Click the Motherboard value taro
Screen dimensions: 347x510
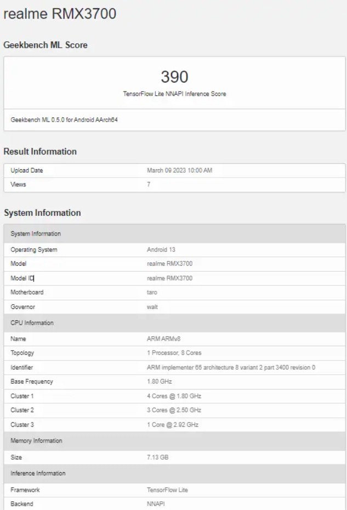(152, 293)
